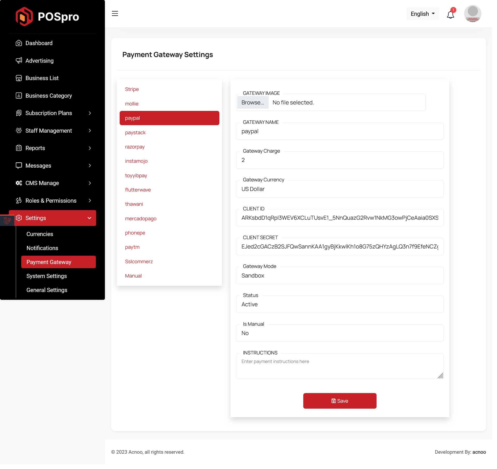Switch to the razorpay gateway

point(135,147)
